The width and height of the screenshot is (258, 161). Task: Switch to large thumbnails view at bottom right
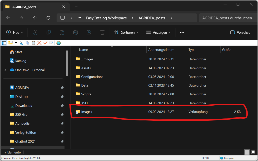pos(253,152)
